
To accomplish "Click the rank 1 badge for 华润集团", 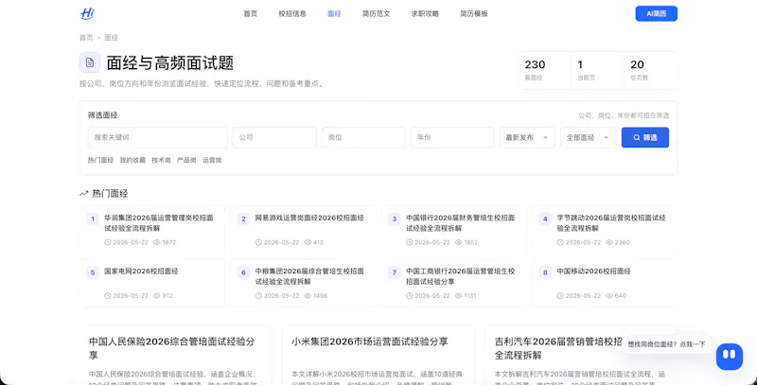I will (92, 219).
